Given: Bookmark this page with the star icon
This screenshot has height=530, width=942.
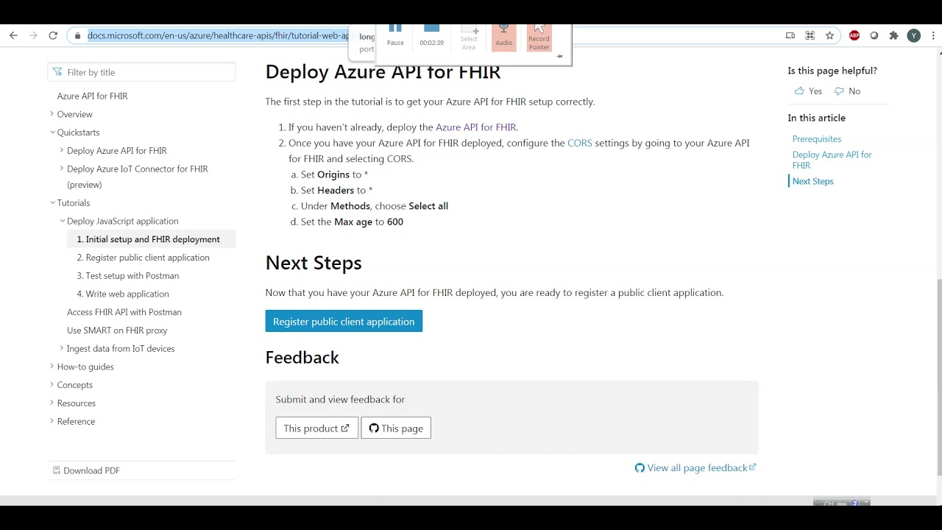Looking at the screenshot, I should tap(829, 35).
